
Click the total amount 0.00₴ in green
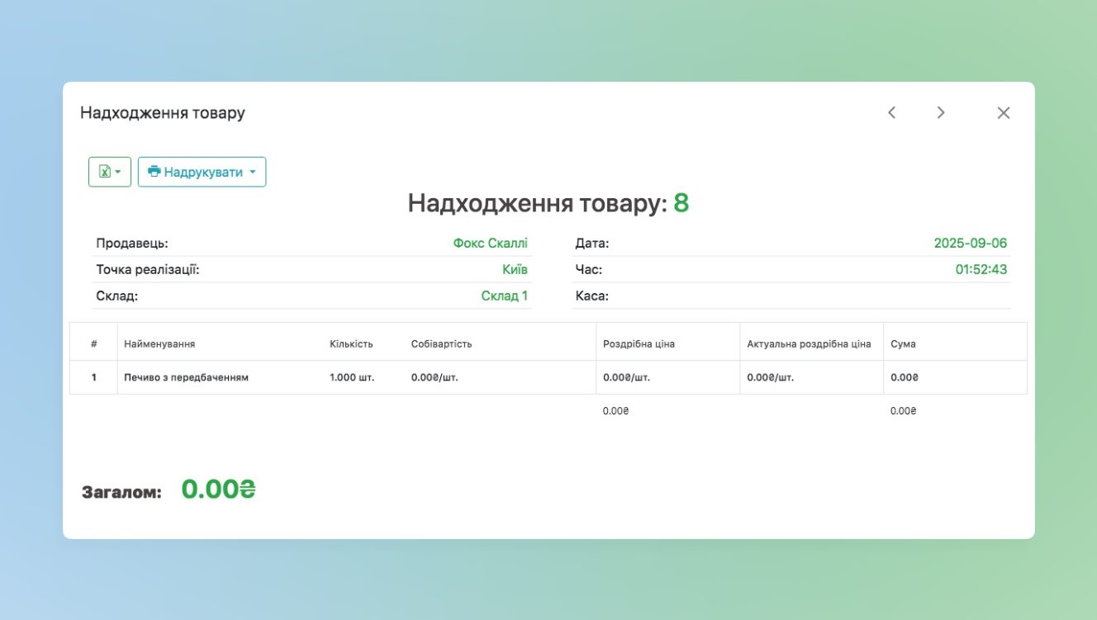(218, 490)
